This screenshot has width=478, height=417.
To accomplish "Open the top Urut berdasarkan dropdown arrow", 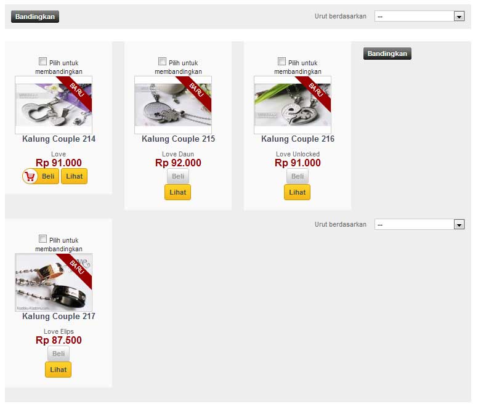I will point(459,17).
